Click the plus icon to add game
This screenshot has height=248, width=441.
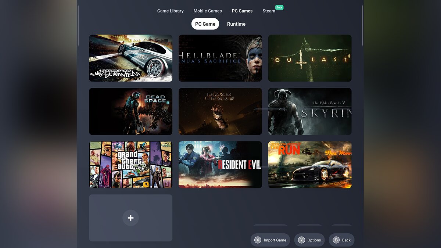(x=130, y=218)
